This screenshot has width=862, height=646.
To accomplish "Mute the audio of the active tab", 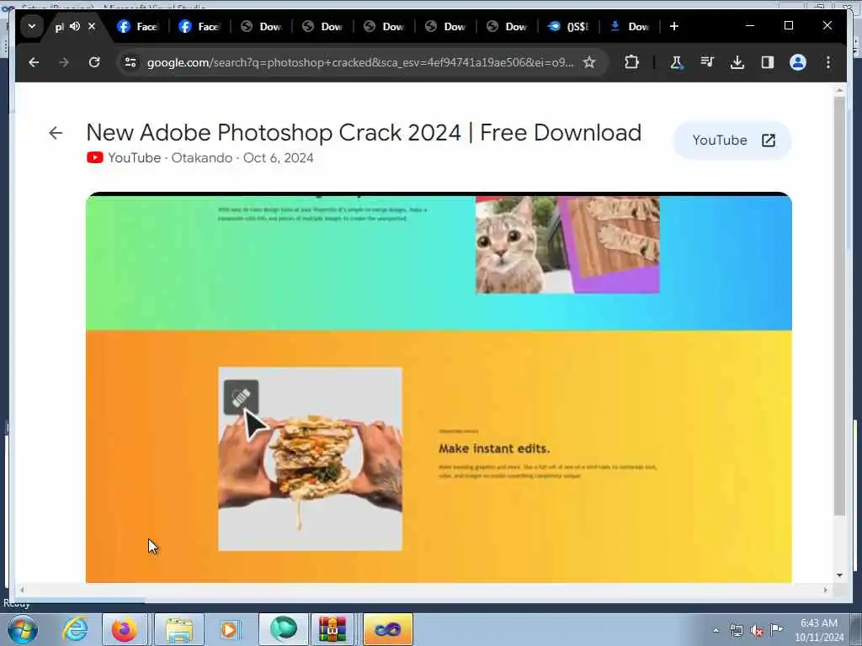I will (75, 26).
